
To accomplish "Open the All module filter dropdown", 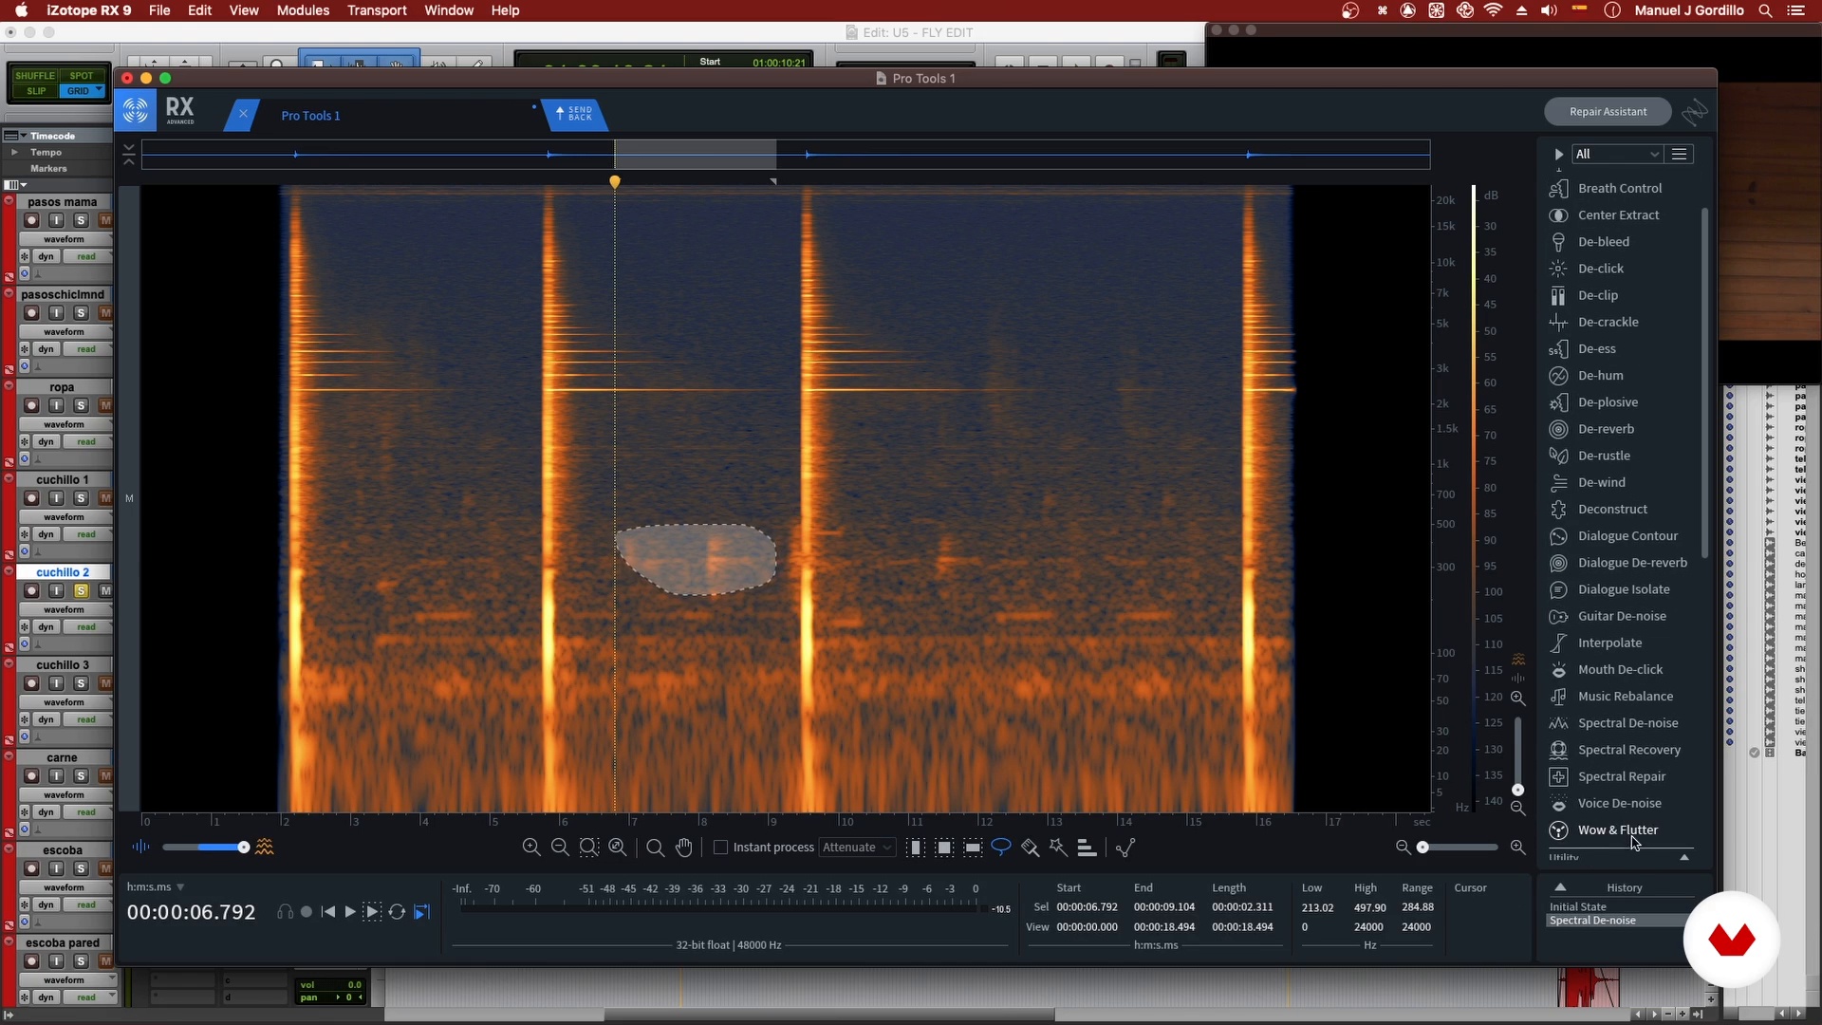I will click(x=1617, y=154).
